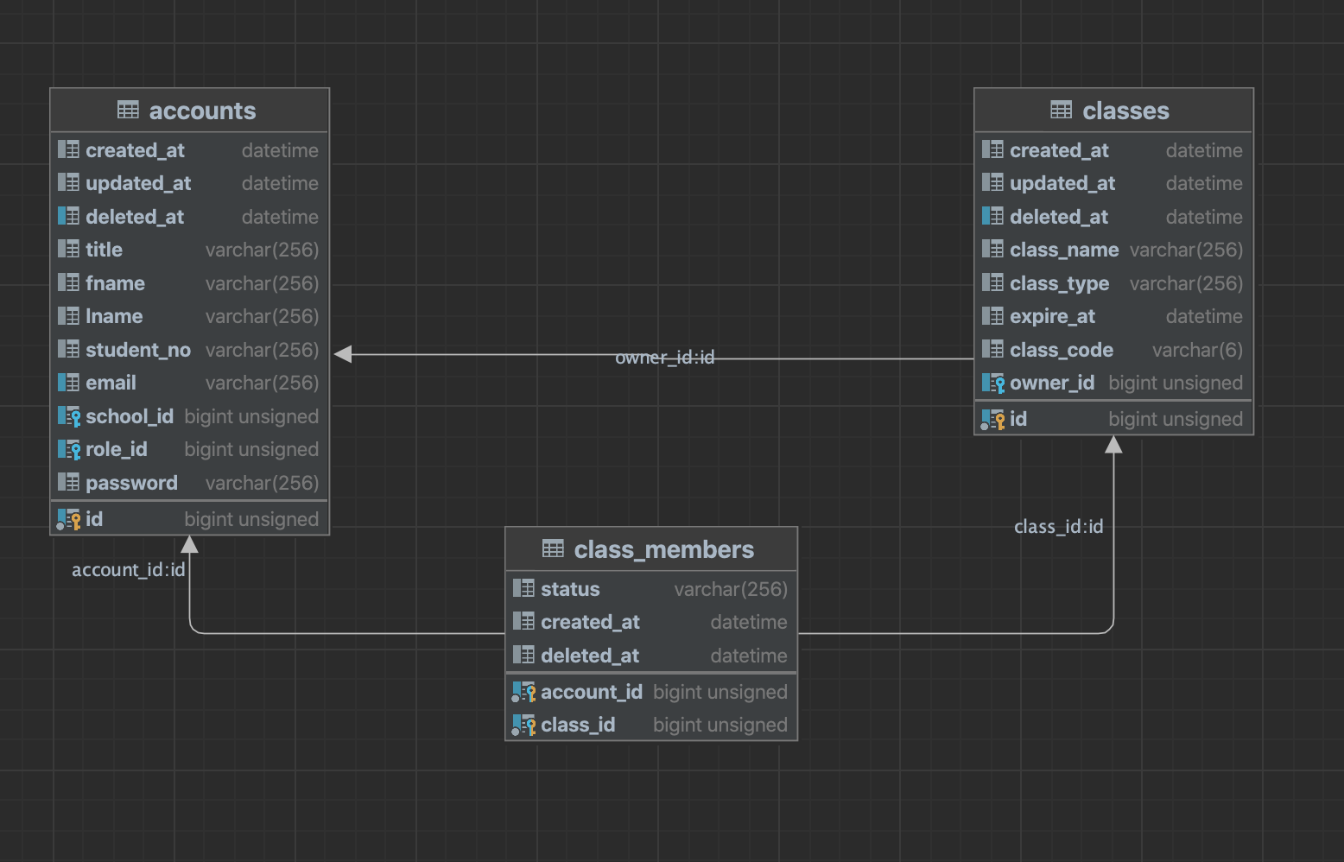Click the column icon beside password field
Screen dimensions: 1344x862
tap(68, 482)
